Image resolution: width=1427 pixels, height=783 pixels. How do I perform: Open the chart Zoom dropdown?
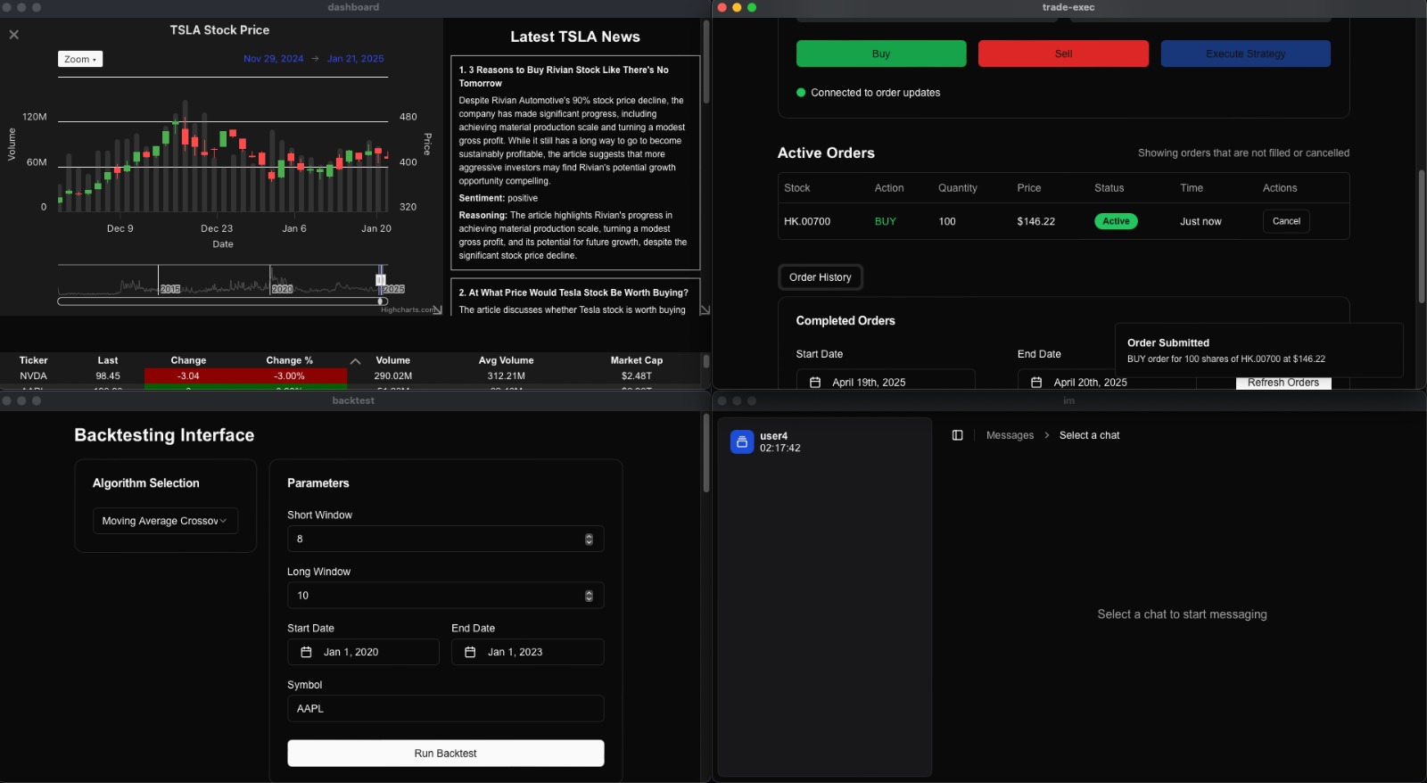pyautogui.click(x=80, y=59)
